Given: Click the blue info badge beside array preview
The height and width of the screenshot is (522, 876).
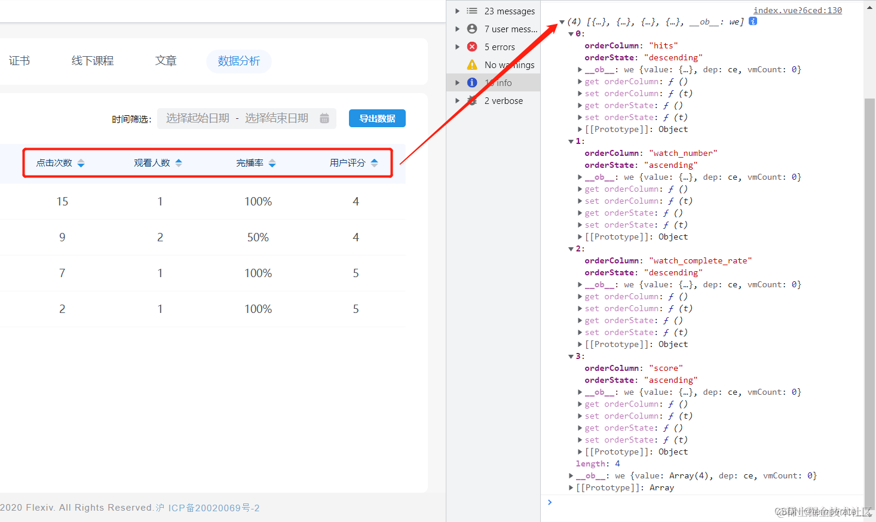Looking at the screenshot, I should point(753,21).
